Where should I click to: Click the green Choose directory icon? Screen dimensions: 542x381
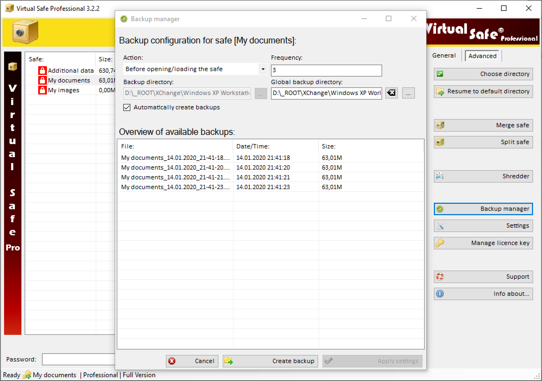[x=440, y=74]
